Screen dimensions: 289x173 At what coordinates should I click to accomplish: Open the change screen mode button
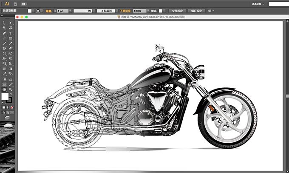[x=7, y=118]
